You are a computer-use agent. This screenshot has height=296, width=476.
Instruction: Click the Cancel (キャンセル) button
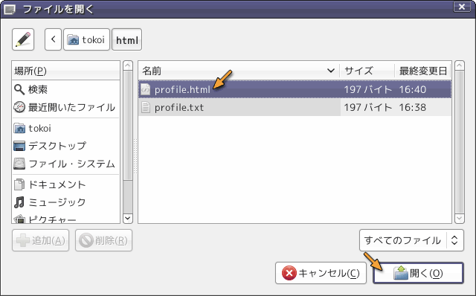pyautogui.click(x=321, y=273)
